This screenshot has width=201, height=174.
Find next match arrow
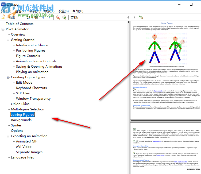pos(134,17)
